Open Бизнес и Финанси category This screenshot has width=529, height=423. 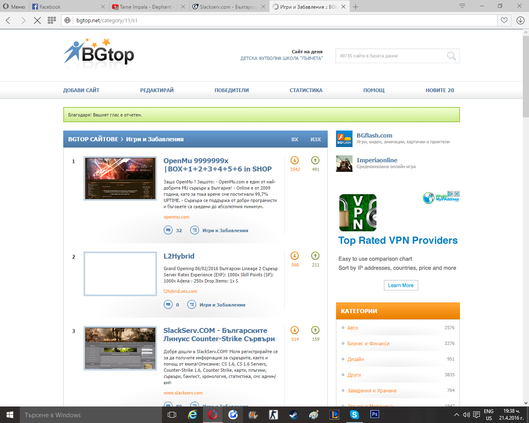coord(368,343)
